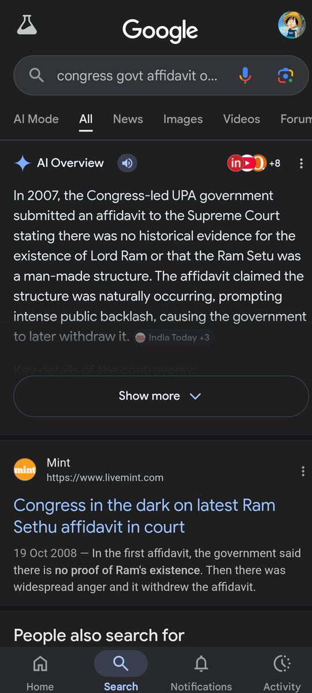Open the Videos tab
Screen dimensions: 312x693
point(242,119)
